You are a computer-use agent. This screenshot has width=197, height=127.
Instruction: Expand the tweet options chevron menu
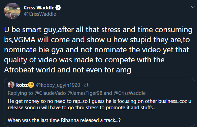tap(193, 7)
